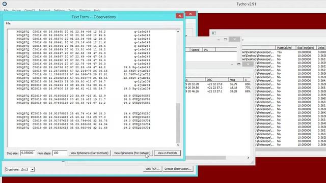Click the observations scrollbar down arrow

(178, 145)
